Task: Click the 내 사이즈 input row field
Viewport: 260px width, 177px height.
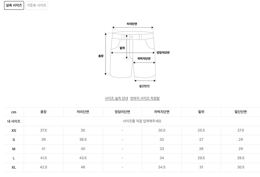Action: pos(142,121)
